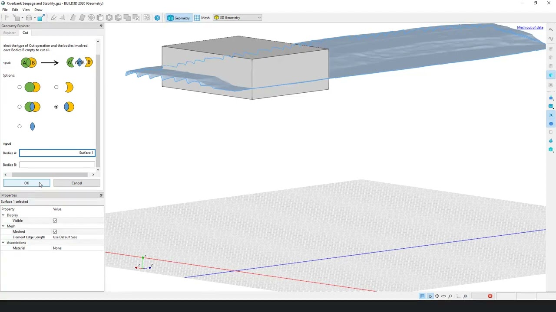Select the Cut tab
The width and height of the screenshot is (556, 312).
[25, 33]
